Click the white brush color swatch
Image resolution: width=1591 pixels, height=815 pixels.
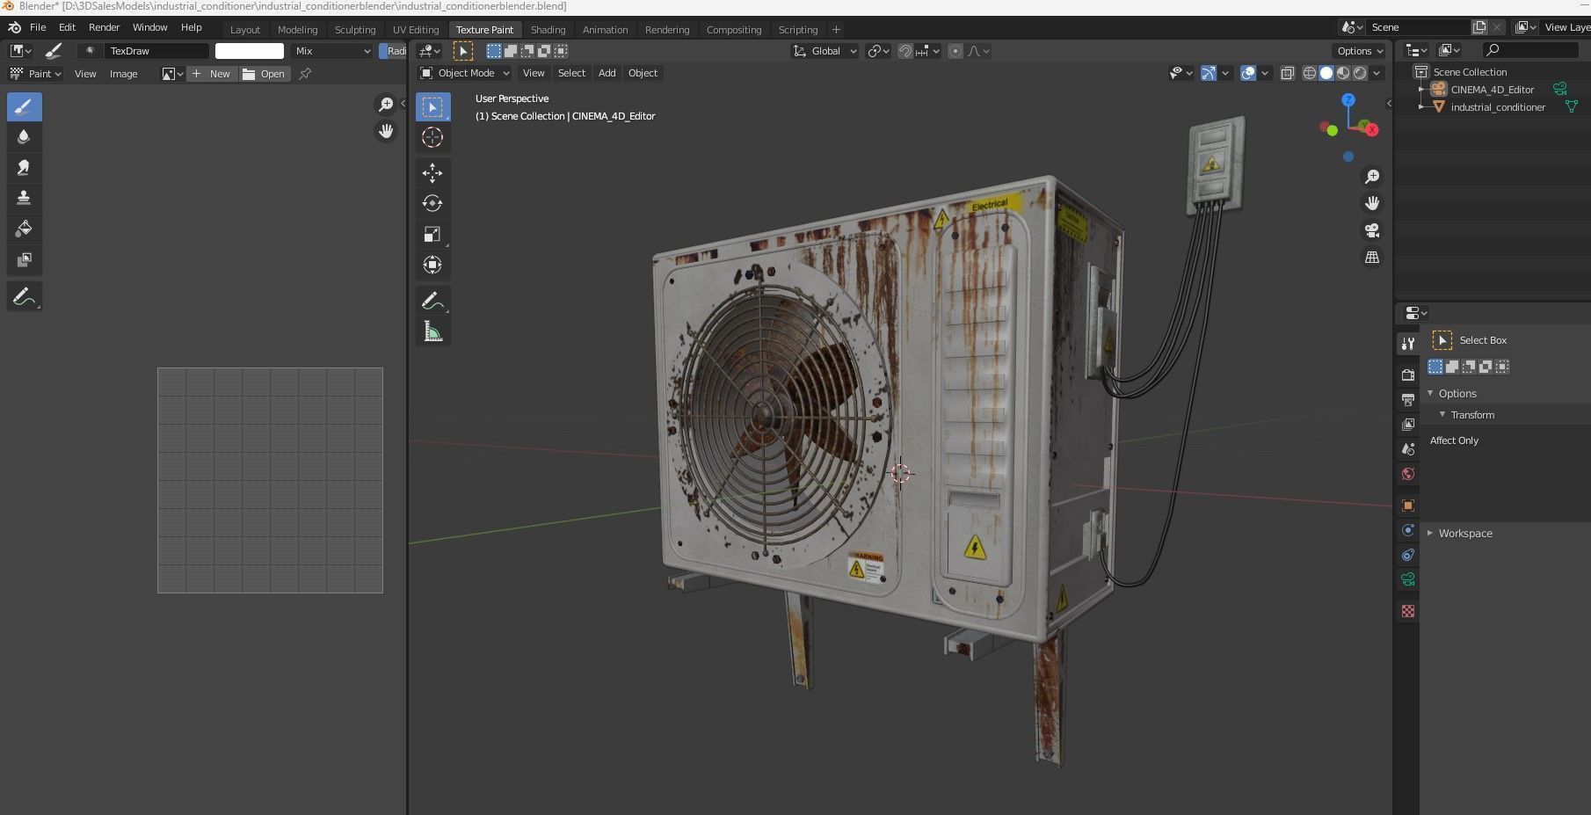pyautogui.click(x=250, y=51)
